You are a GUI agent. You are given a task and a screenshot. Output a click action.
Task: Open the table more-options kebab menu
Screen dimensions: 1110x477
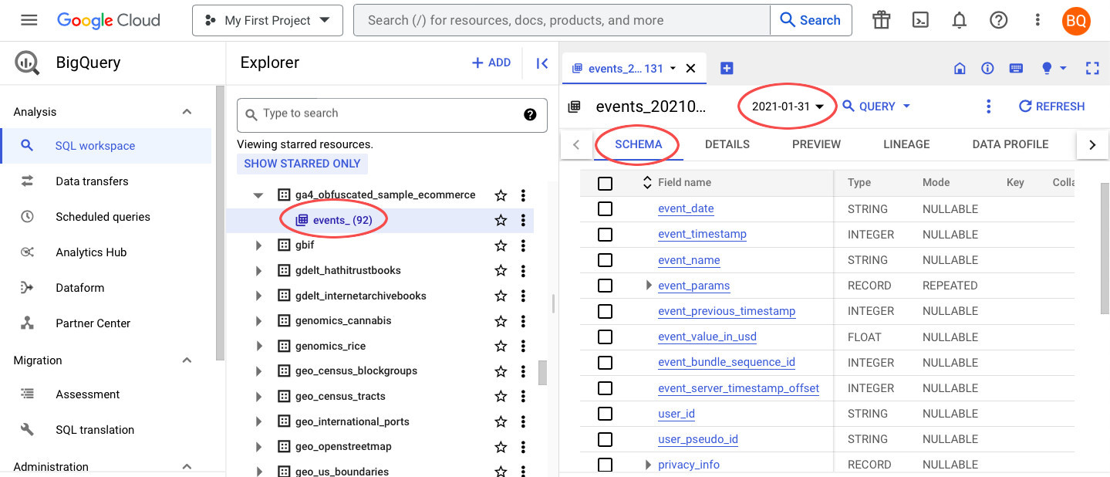(x=988, y=107)
